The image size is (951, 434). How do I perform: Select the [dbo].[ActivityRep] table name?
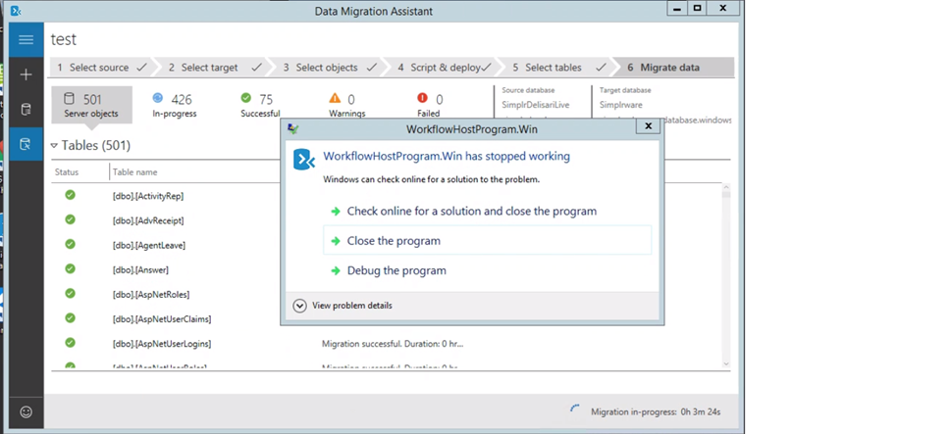point(148,196)
